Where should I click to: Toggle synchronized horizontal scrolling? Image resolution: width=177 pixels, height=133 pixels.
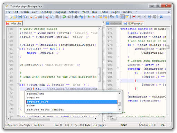coord(105,17)
